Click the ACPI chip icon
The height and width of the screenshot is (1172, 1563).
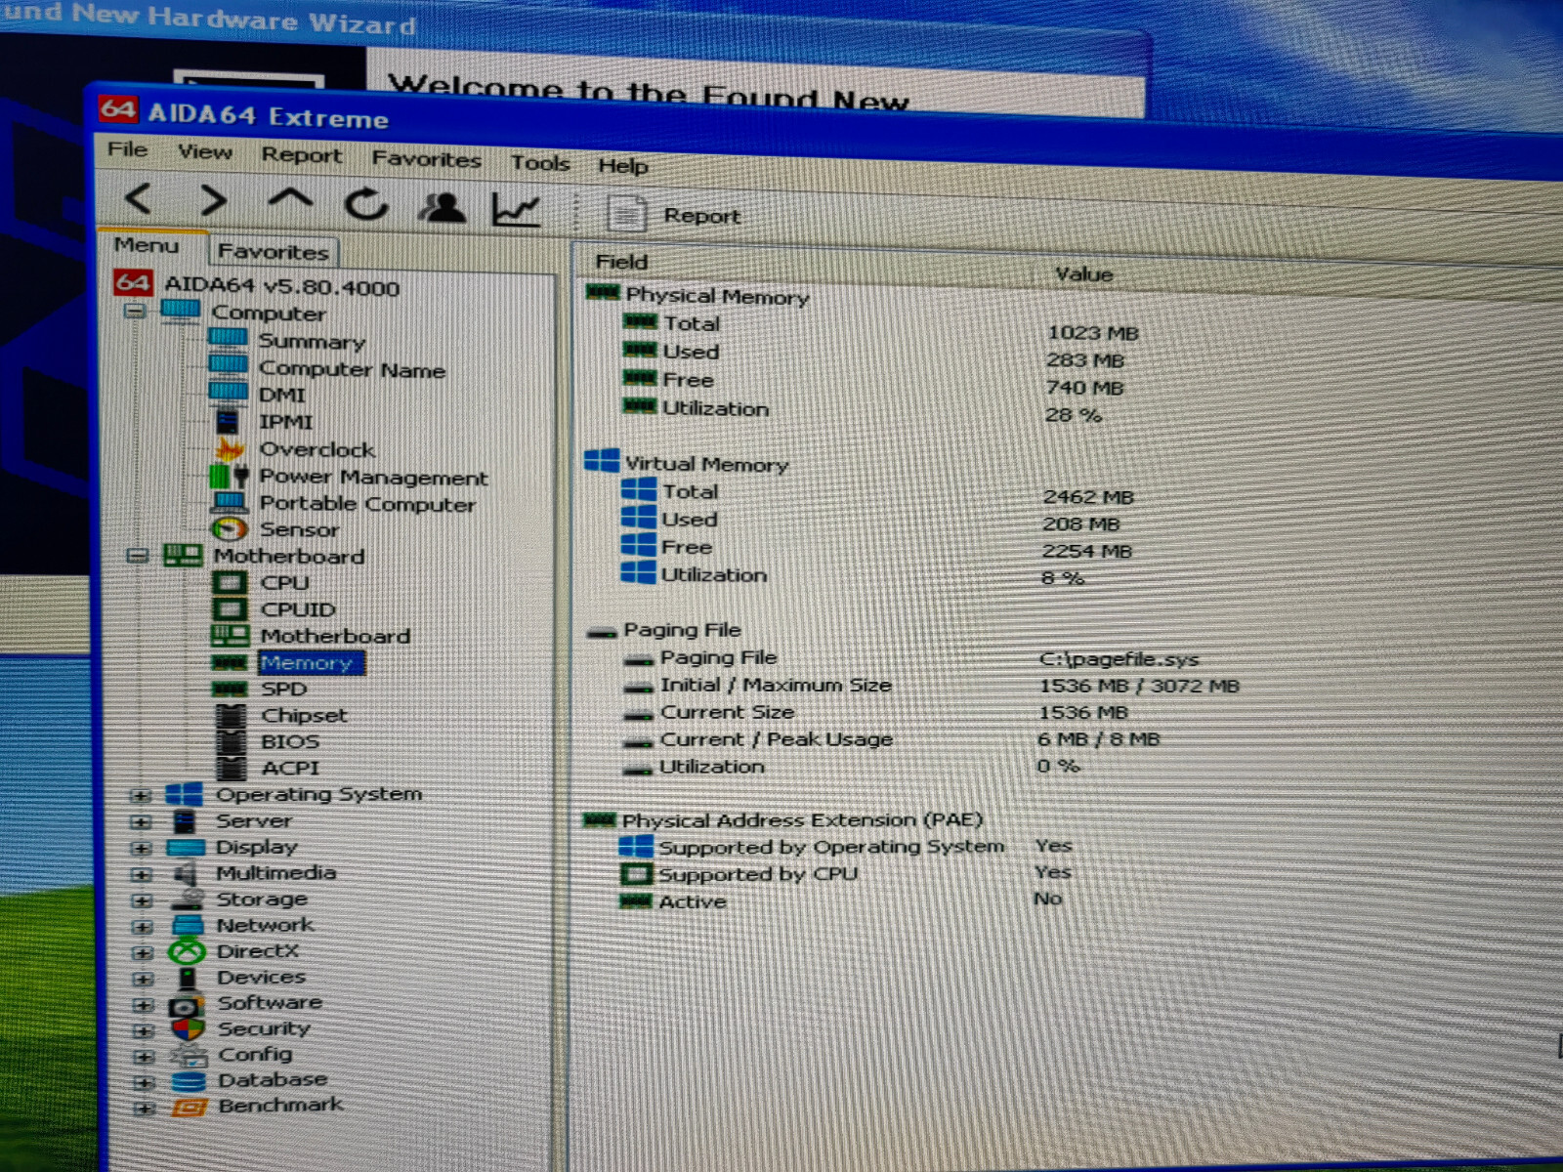click(x=232, y=769)
